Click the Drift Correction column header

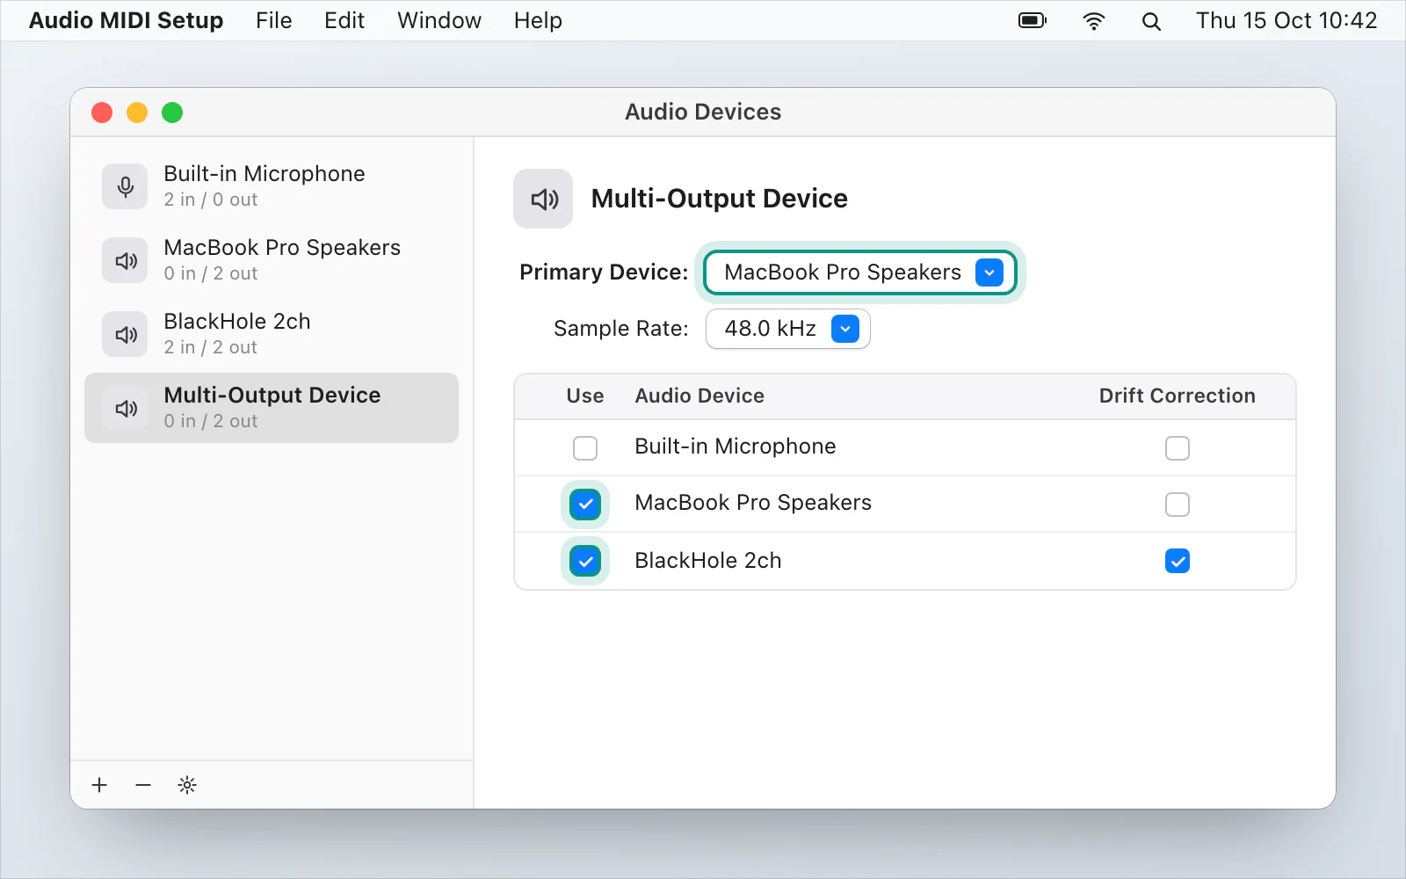pyautogui.click(x=1178, y=396)
